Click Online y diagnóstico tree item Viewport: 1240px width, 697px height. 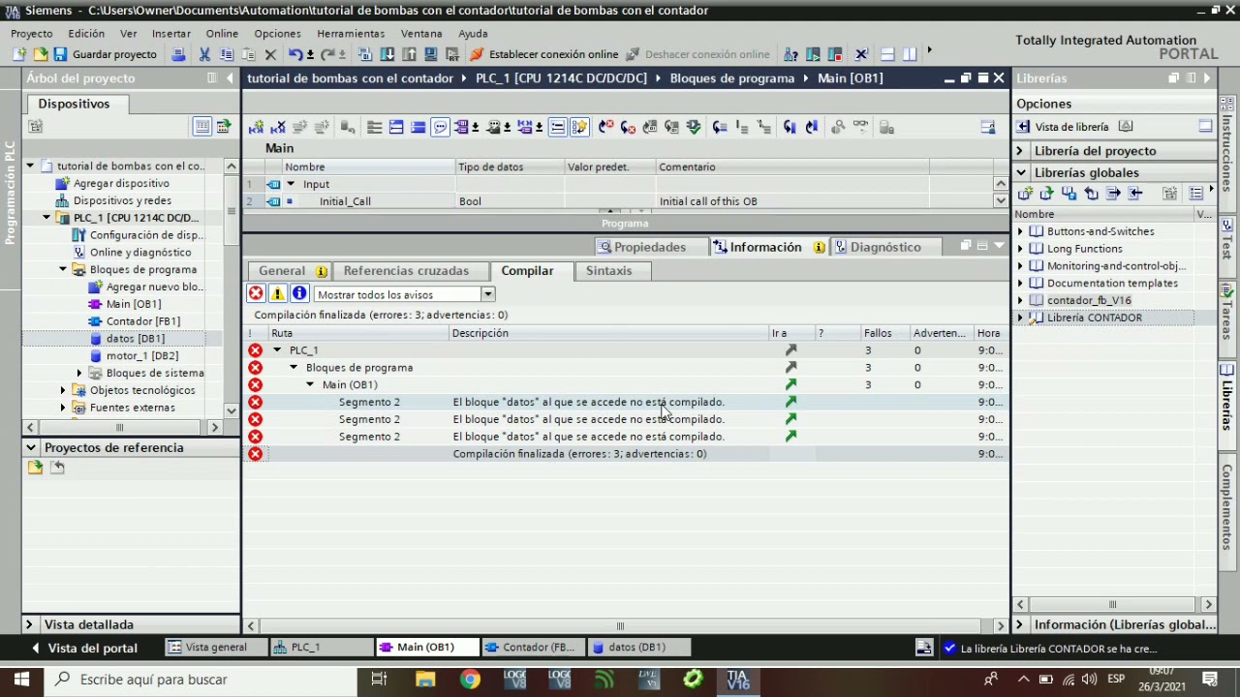point(140,253)
